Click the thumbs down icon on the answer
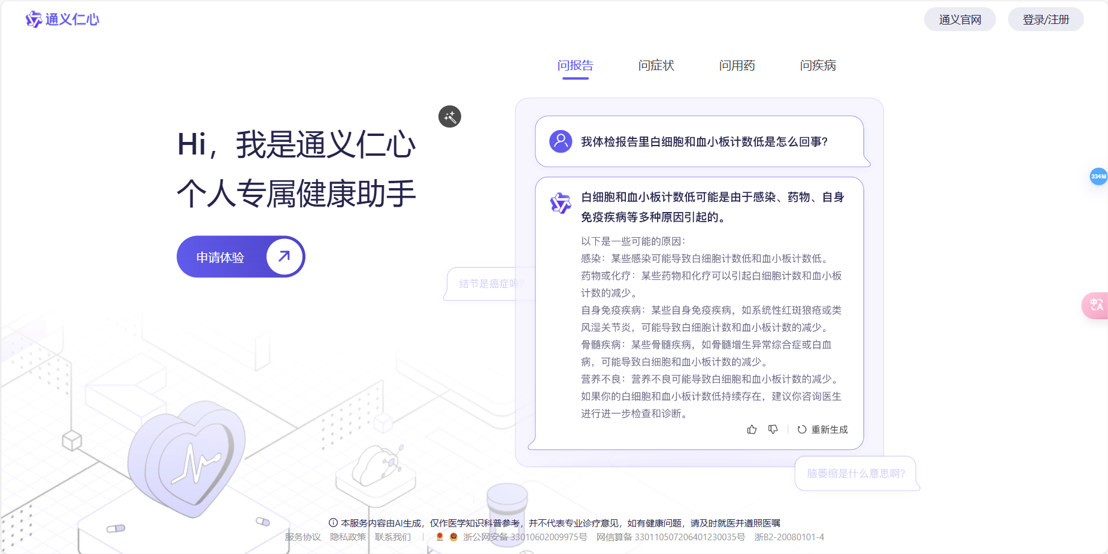 click(x=773, y=429)
